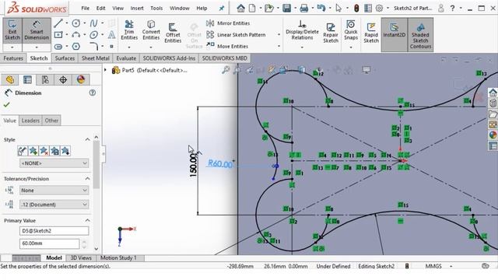Open the Insert menu
Screen dimensions: 498x280
pos(137,9)
